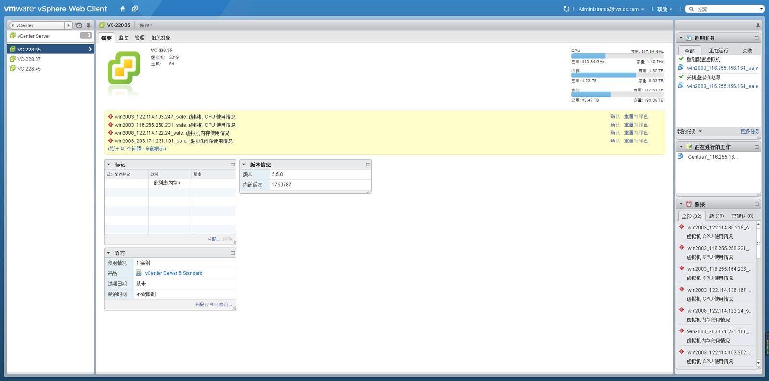Switch to the 相关对象 (Related Objects) tab
Screen dimensions: 769x381
click(x=161, y=38)
